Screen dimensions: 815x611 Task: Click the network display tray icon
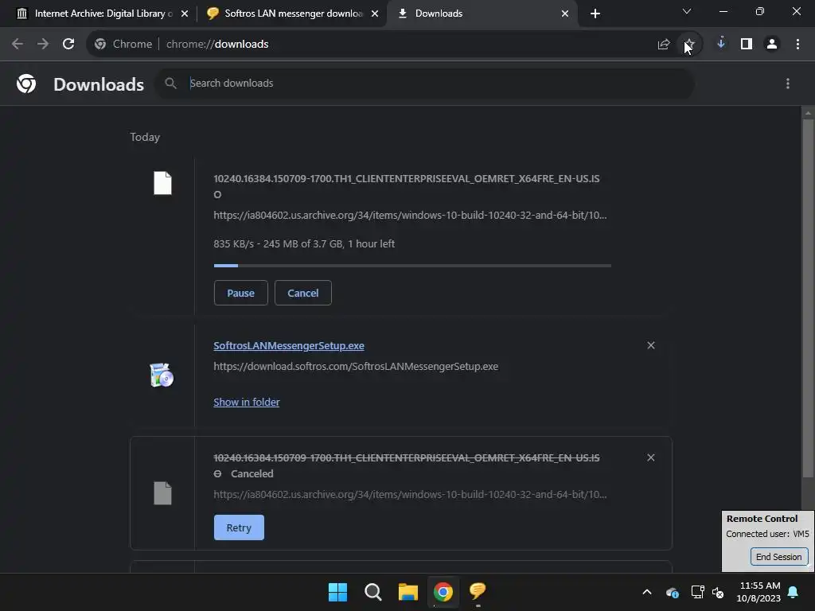[x=697, y=592]
